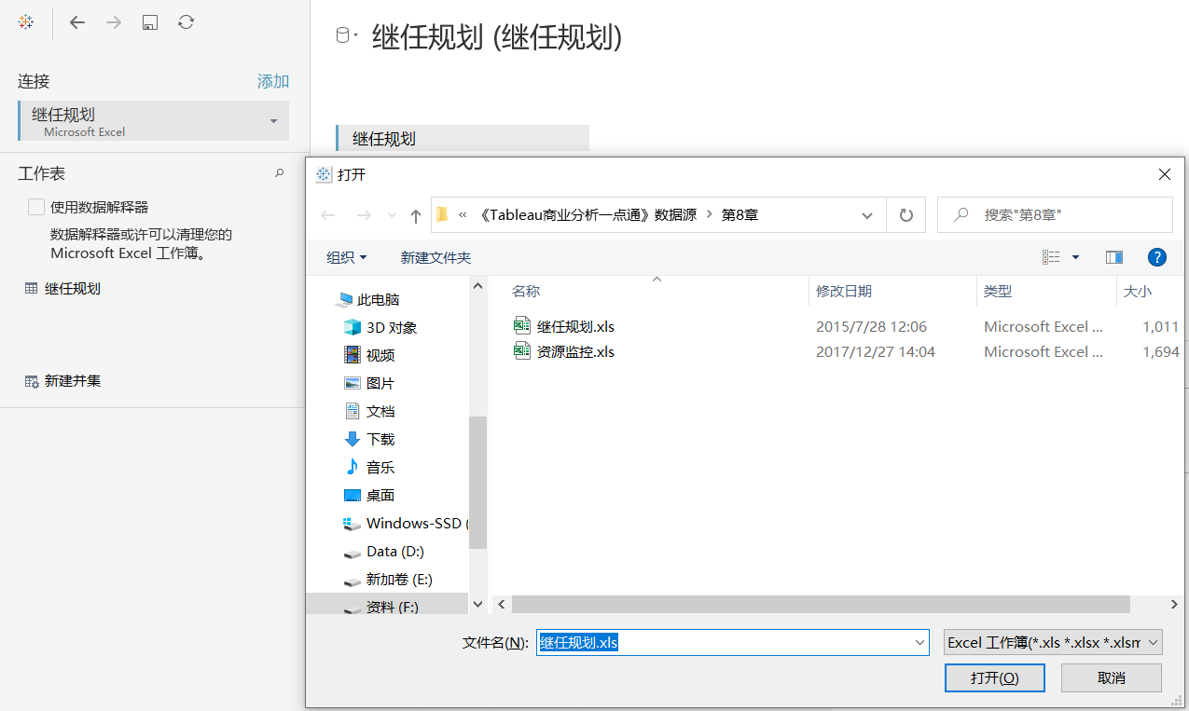Click 新建并集 in the Tableau sidebar
1189x711 pixels.
[x=73, y=381]
